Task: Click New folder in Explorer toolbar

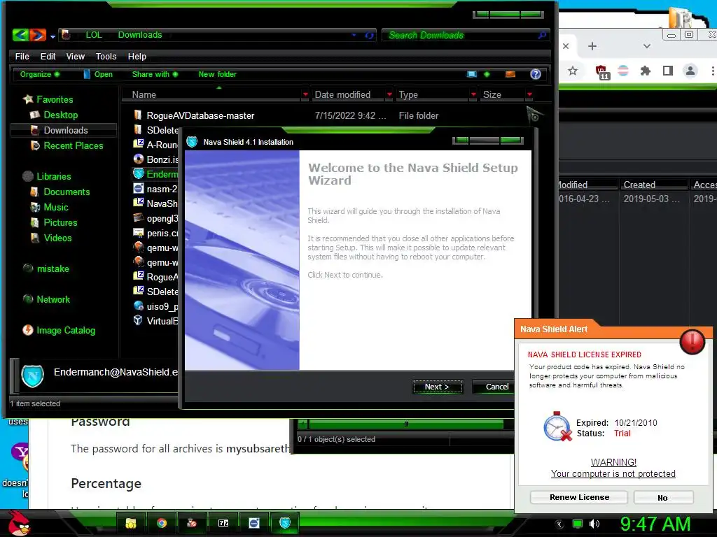Action: (x=217, y=74)
